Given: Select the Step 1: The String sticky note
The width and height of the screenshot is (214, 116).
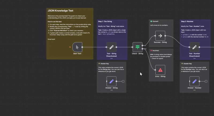Looking at the screenshot, I should [112, 27].
